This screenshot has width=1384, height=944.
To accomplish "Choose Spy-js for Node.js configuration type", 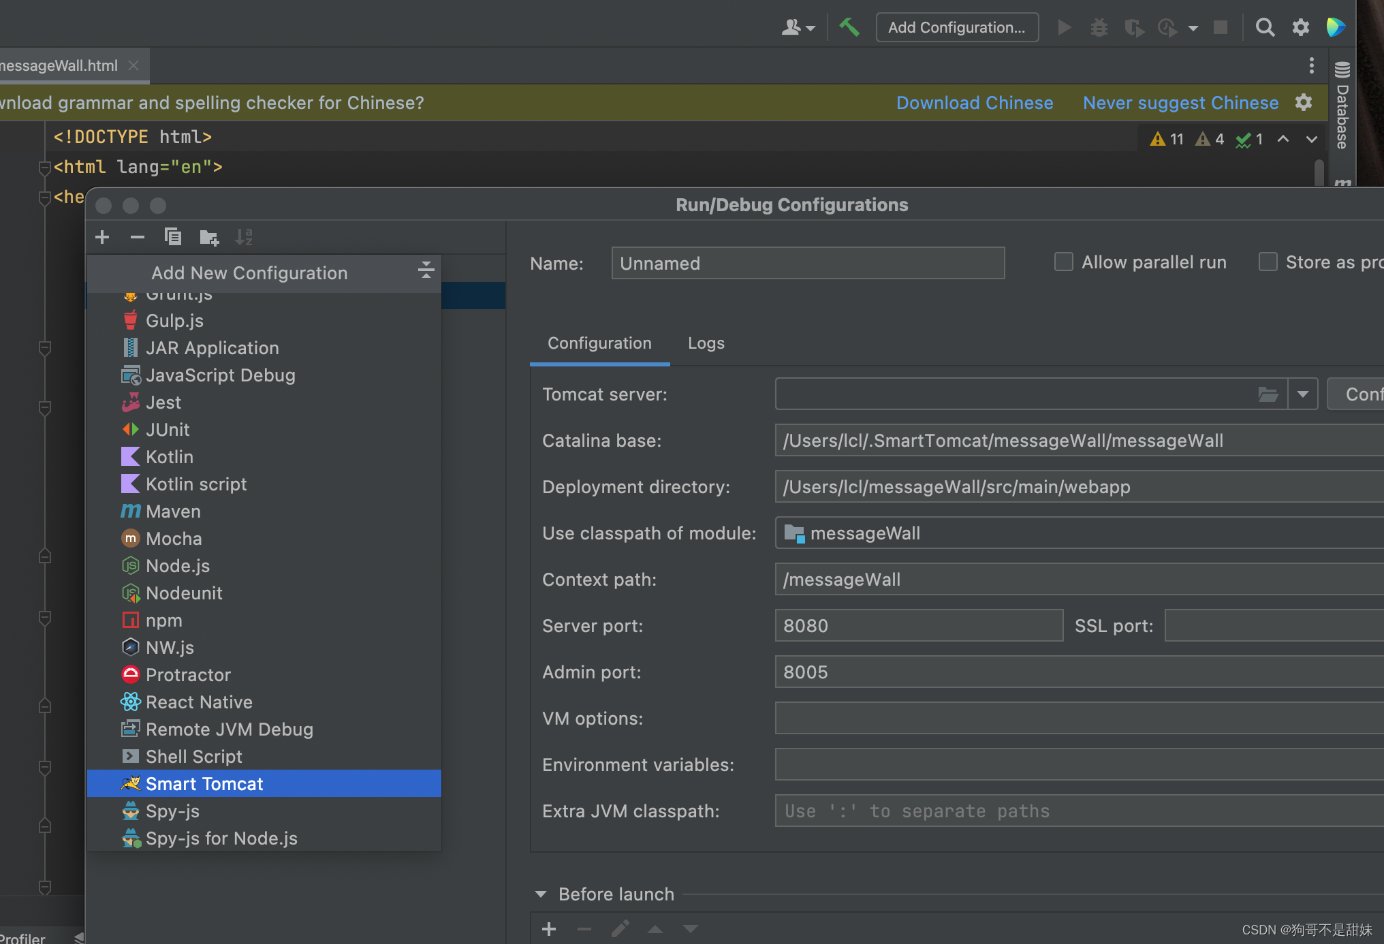I will [264, 838].
